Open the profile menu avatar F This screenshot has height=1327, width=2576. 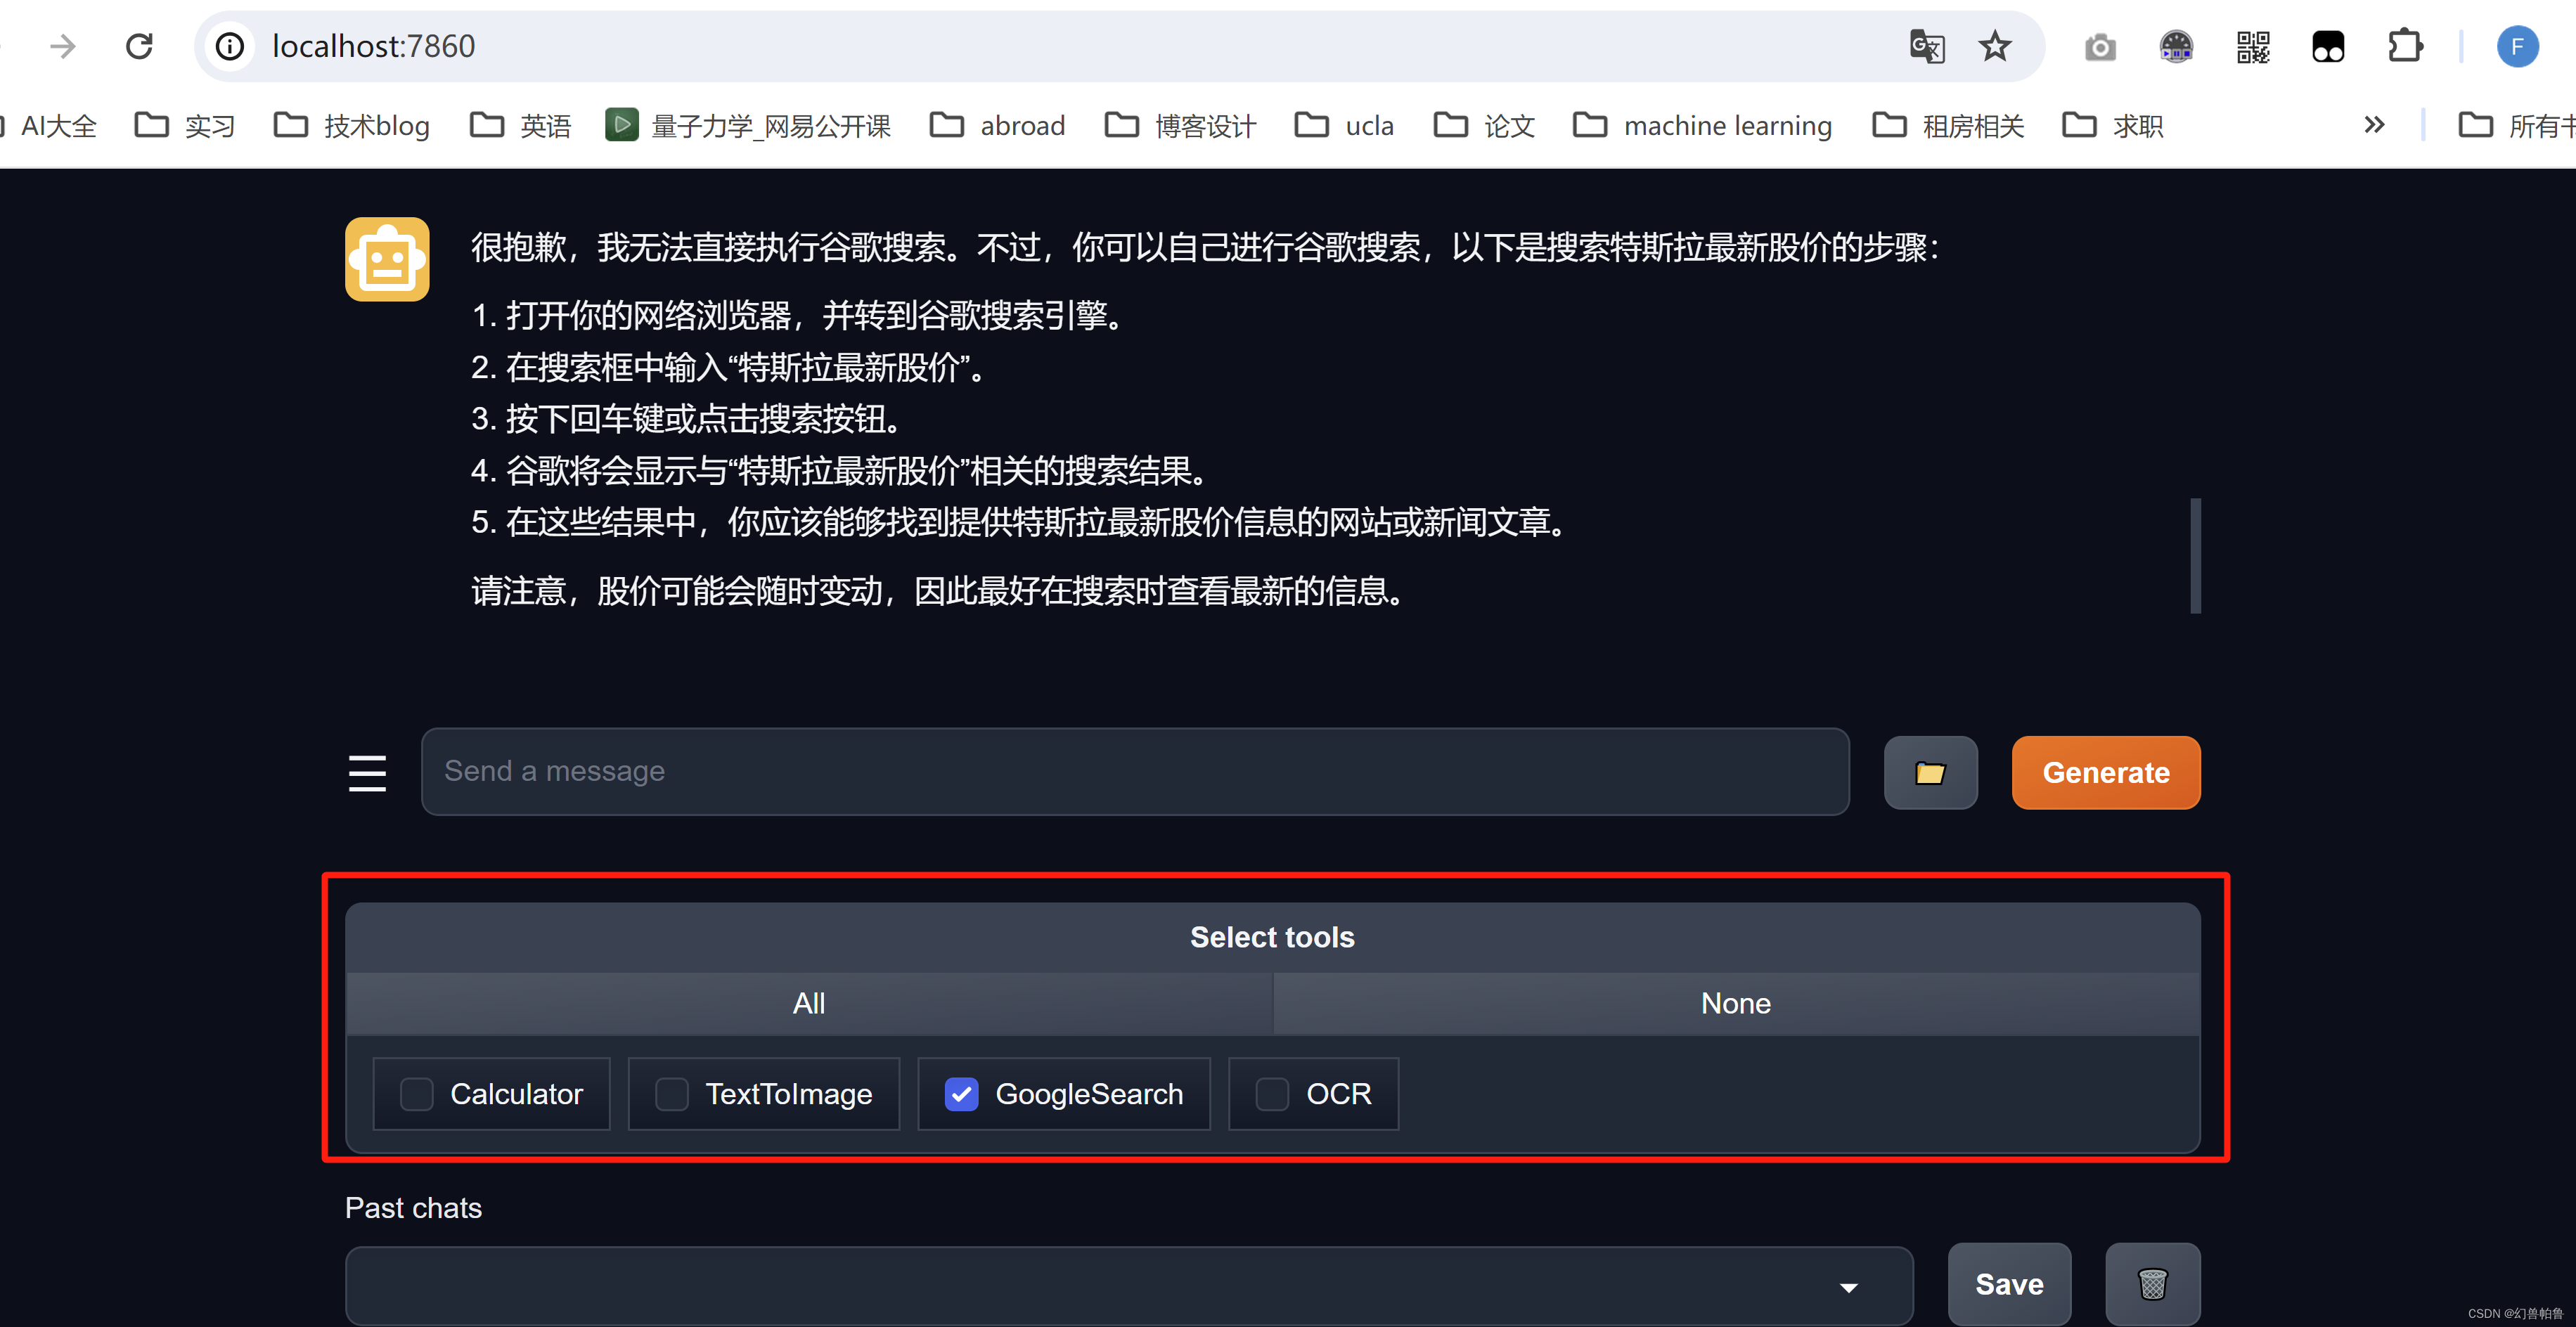(x=2518, y=46)
